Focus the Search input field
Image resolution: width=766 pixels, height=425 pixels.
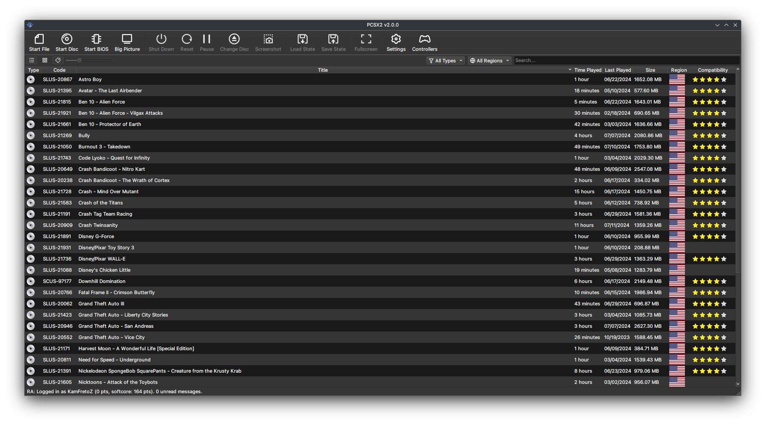pos(626,61)
